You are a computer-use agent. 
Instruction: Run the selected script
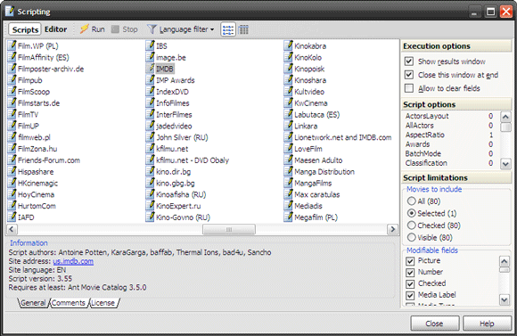[x=93, y=29]
